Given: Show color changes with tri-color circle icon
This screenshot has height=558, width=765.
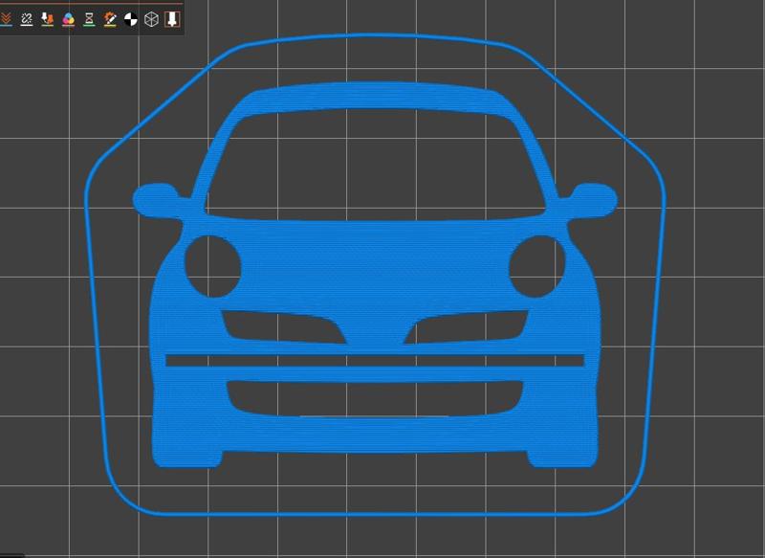Looking at the screenshot, I should [68, 18].
